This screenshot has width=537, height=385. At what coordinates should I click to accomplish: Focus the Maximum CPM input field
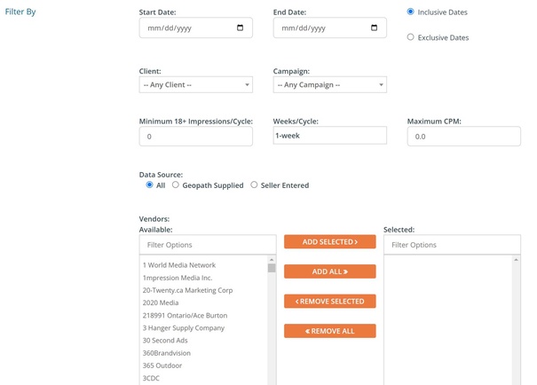pyautogui.click(x=463, y=137)
